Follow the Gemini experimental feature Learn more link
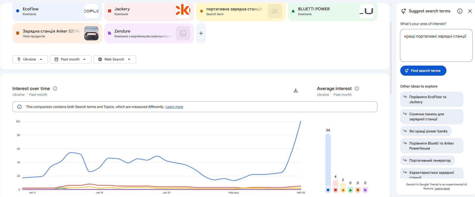This screenshot has width=475, height=197. click(442, 188)
